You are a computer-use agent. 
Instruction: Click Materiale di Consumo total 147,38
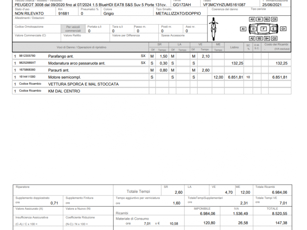click(281, 223)
